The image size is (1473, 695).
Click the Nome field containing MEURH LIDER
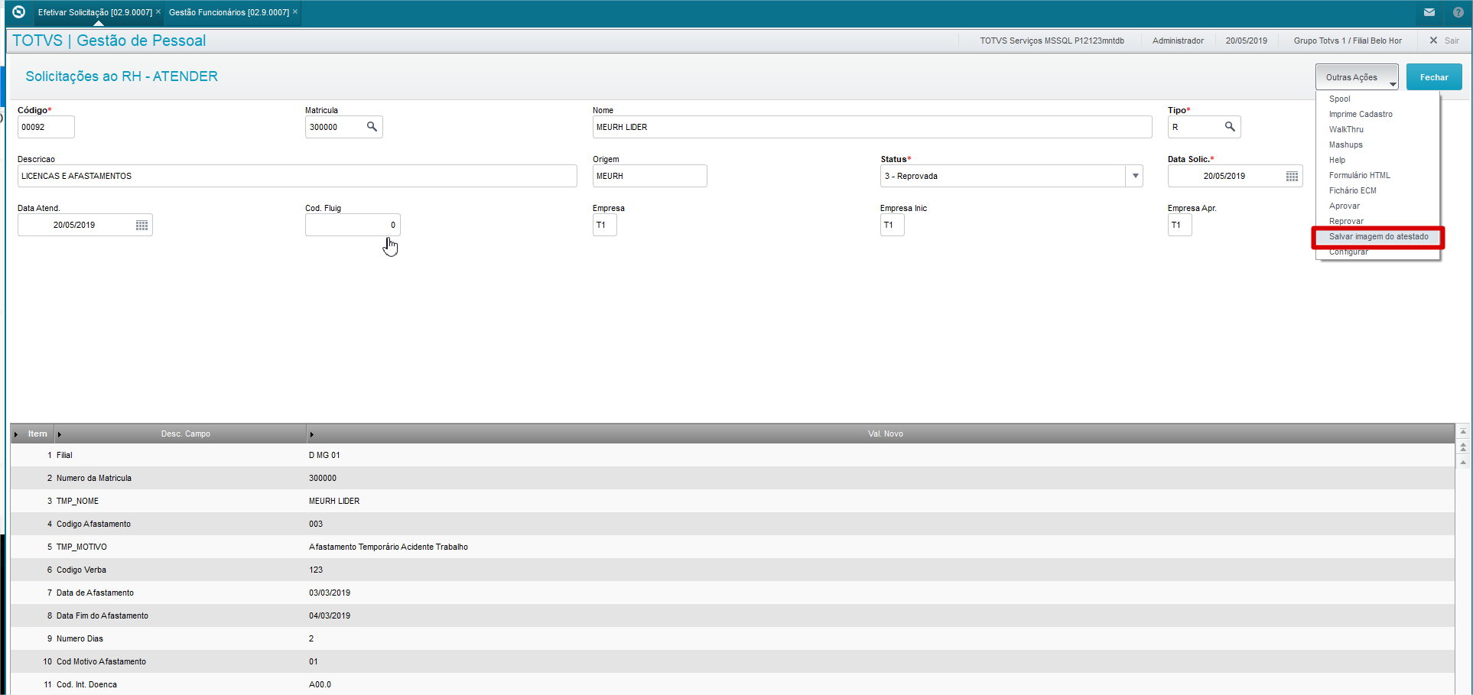point(872,127)
